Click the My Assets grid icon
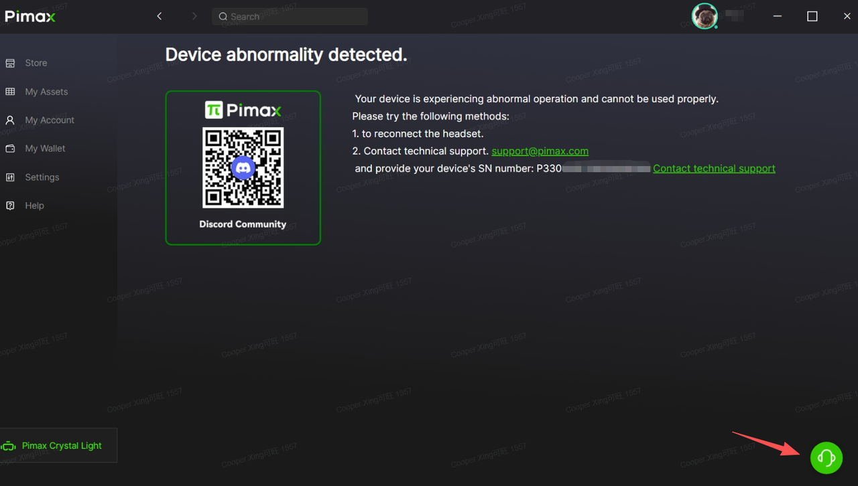The height and width of the screenshot is (486, 858). pos(10,92)
